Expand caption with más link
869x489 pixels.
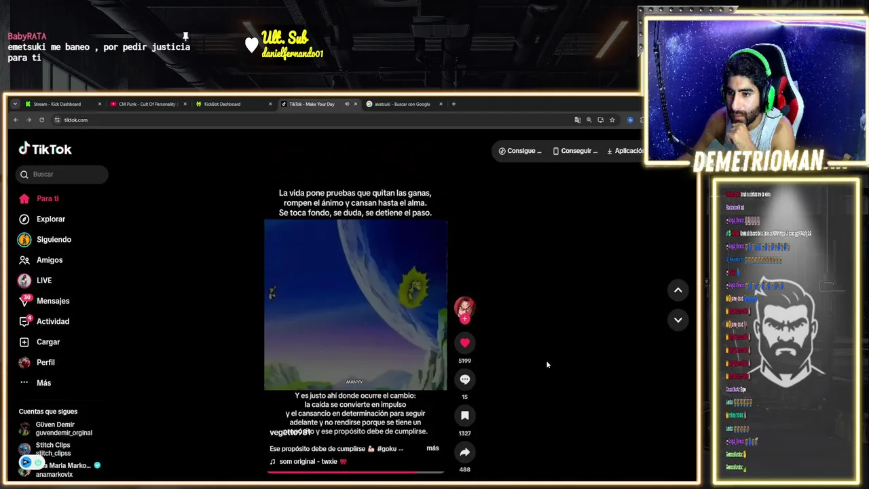pyautogui.click(x=432, y=448)
